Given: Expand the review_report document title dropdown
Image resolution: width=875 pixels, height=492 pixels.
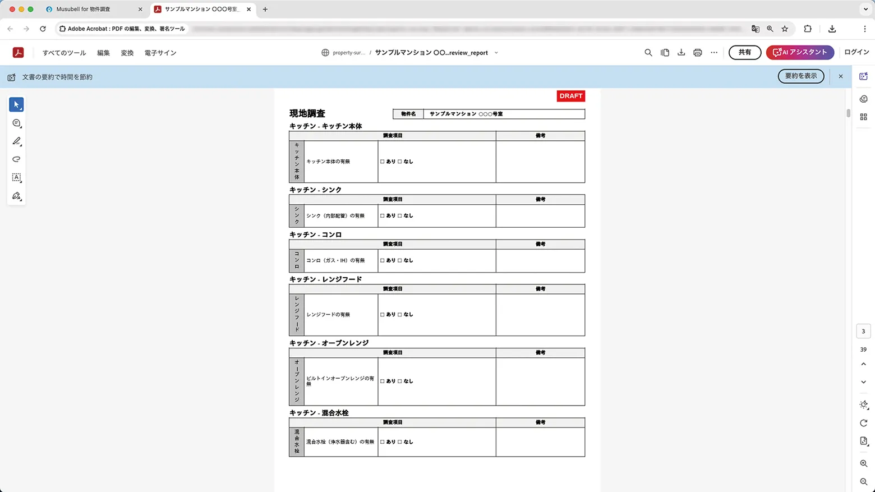Looking at the screenshot, I should [496, 52].
